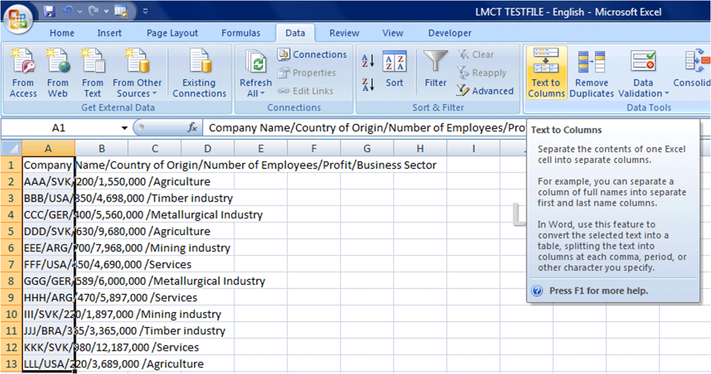Switch to the View tab

click(393, 33)
